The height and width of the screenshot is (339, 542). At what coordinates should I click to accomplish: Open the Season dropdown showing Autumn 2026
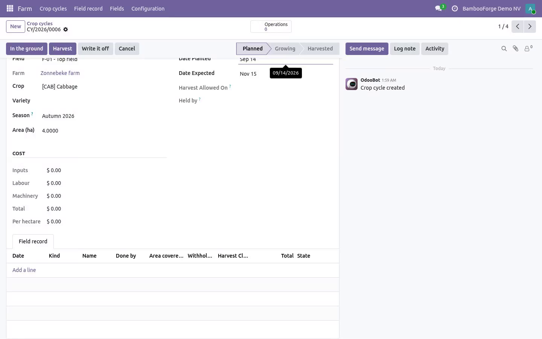coord(104,116)
